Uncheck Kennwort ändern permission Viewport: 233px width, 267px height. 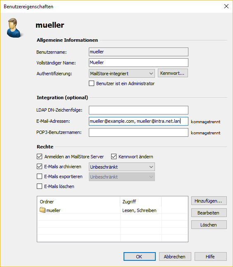pyautogui.click(x=114, y=157)
